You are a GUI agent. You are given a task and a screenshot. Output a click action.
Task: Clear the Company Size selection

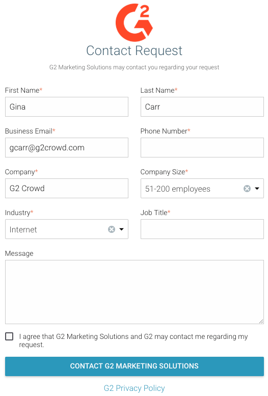coord(247,189)
